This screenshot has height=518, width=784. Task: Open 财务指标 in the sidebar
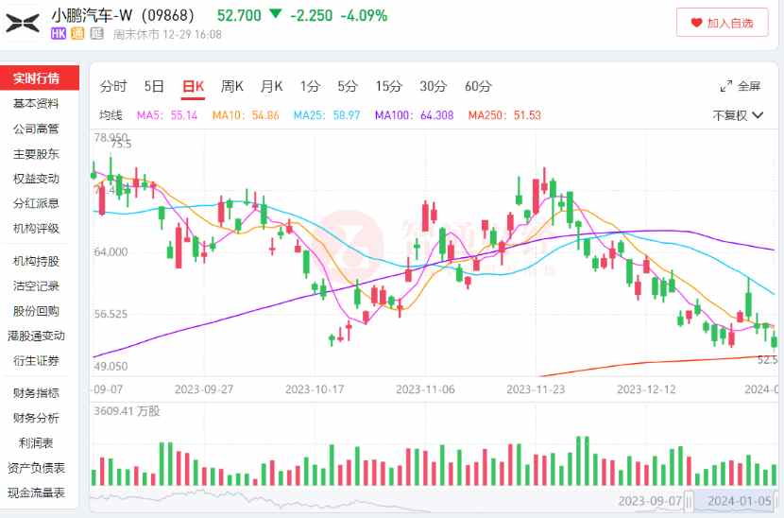pyautogui.click(x=36, y=393)
